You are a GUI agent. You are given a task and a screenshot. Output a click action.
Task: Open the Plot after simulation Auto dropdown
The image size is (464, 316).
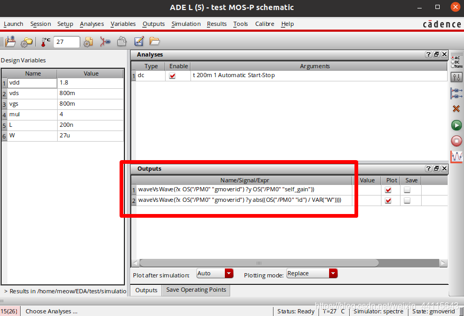(x=215, y=273)
